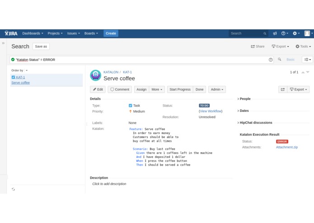This screenshot has width=314, height=223.
Task: Switch to Basic search mode
Action: (291, 60)
